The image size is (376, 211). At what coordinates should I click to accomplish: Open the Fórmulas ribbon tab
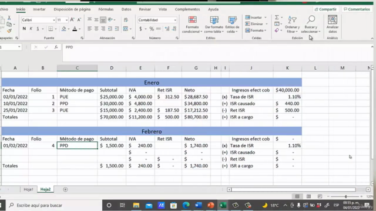pos(106,9)
